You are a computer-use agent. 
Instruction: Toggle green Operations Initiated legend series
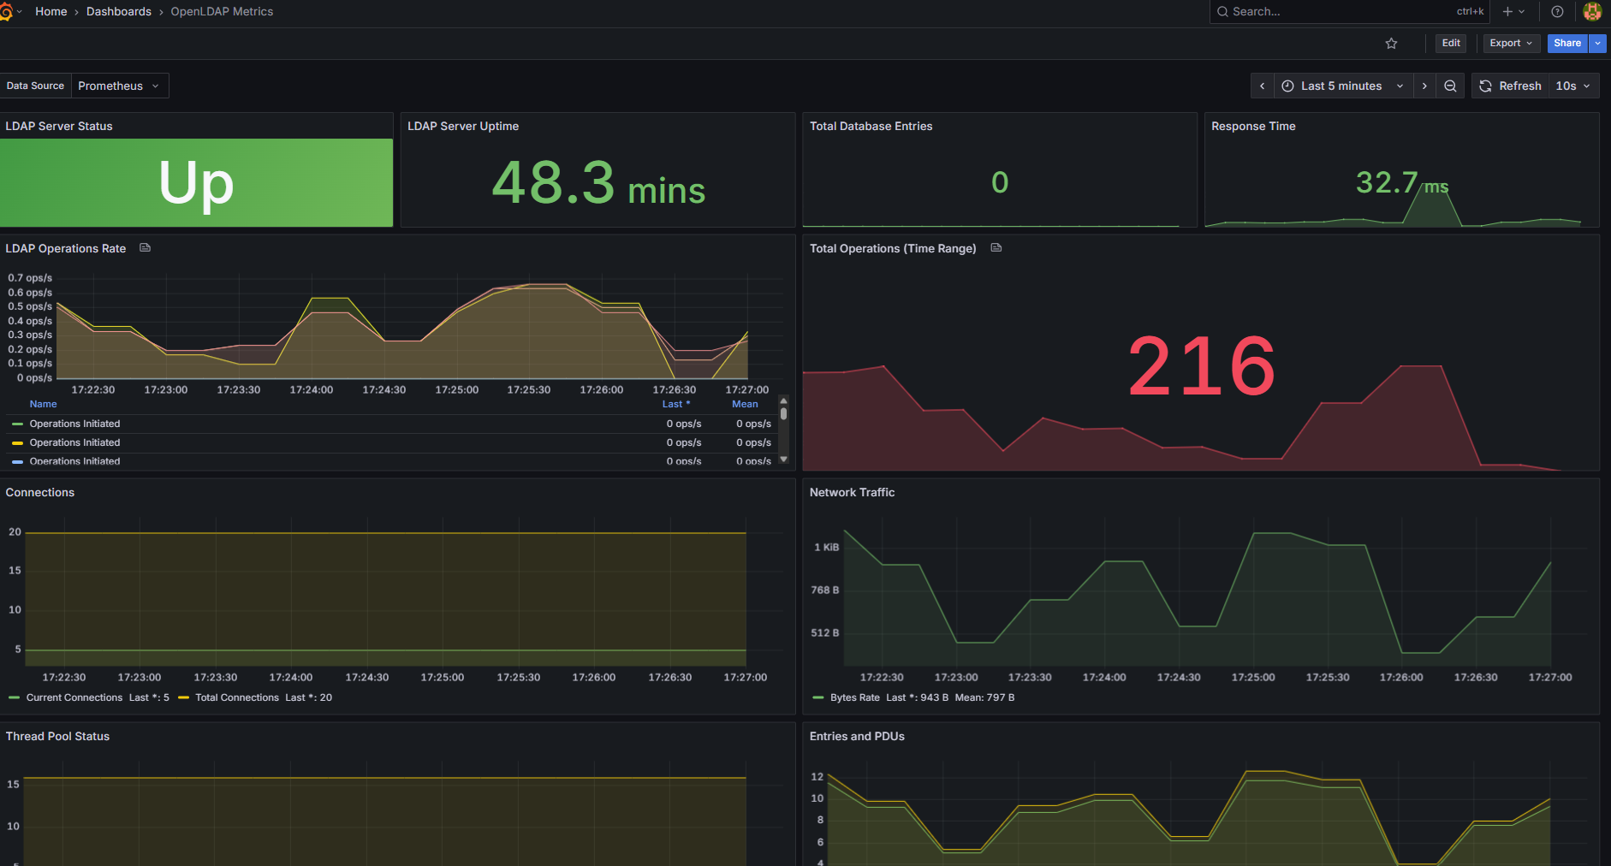click(x=75, y=424)
